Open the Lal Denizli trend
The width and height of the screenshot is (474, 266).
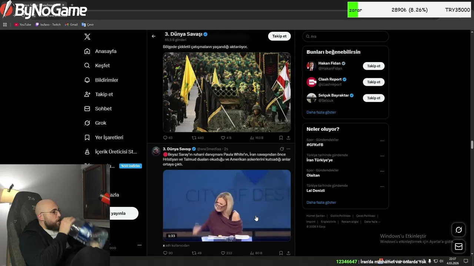[x=316, y=191]
